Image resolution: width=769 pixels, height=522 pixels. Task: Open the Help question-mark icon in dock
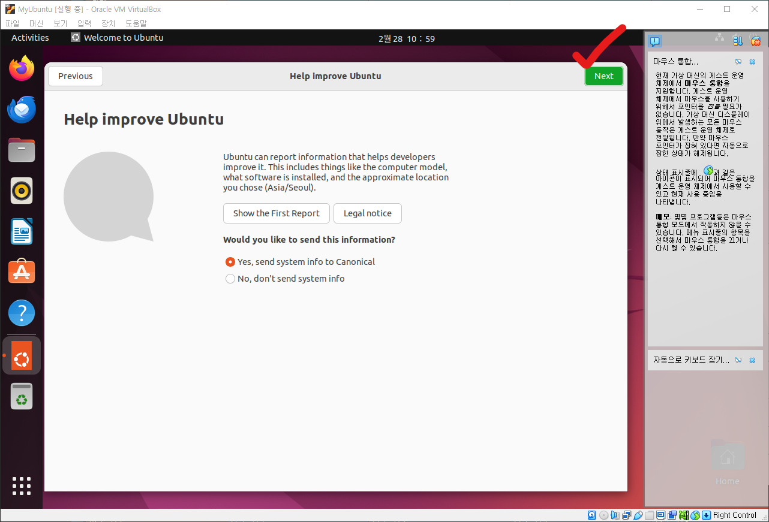(x=22, y=313)
